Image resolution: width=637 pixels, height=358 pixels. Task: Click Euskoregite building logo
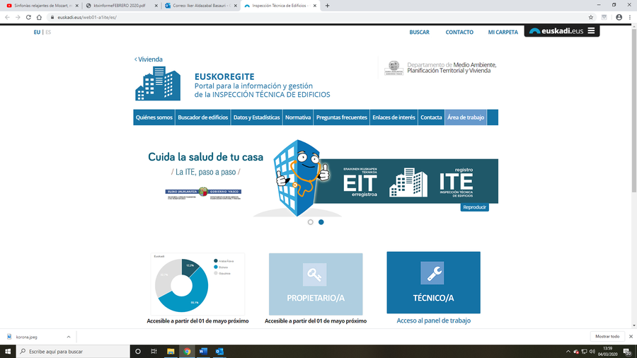[x=158, y=83]
